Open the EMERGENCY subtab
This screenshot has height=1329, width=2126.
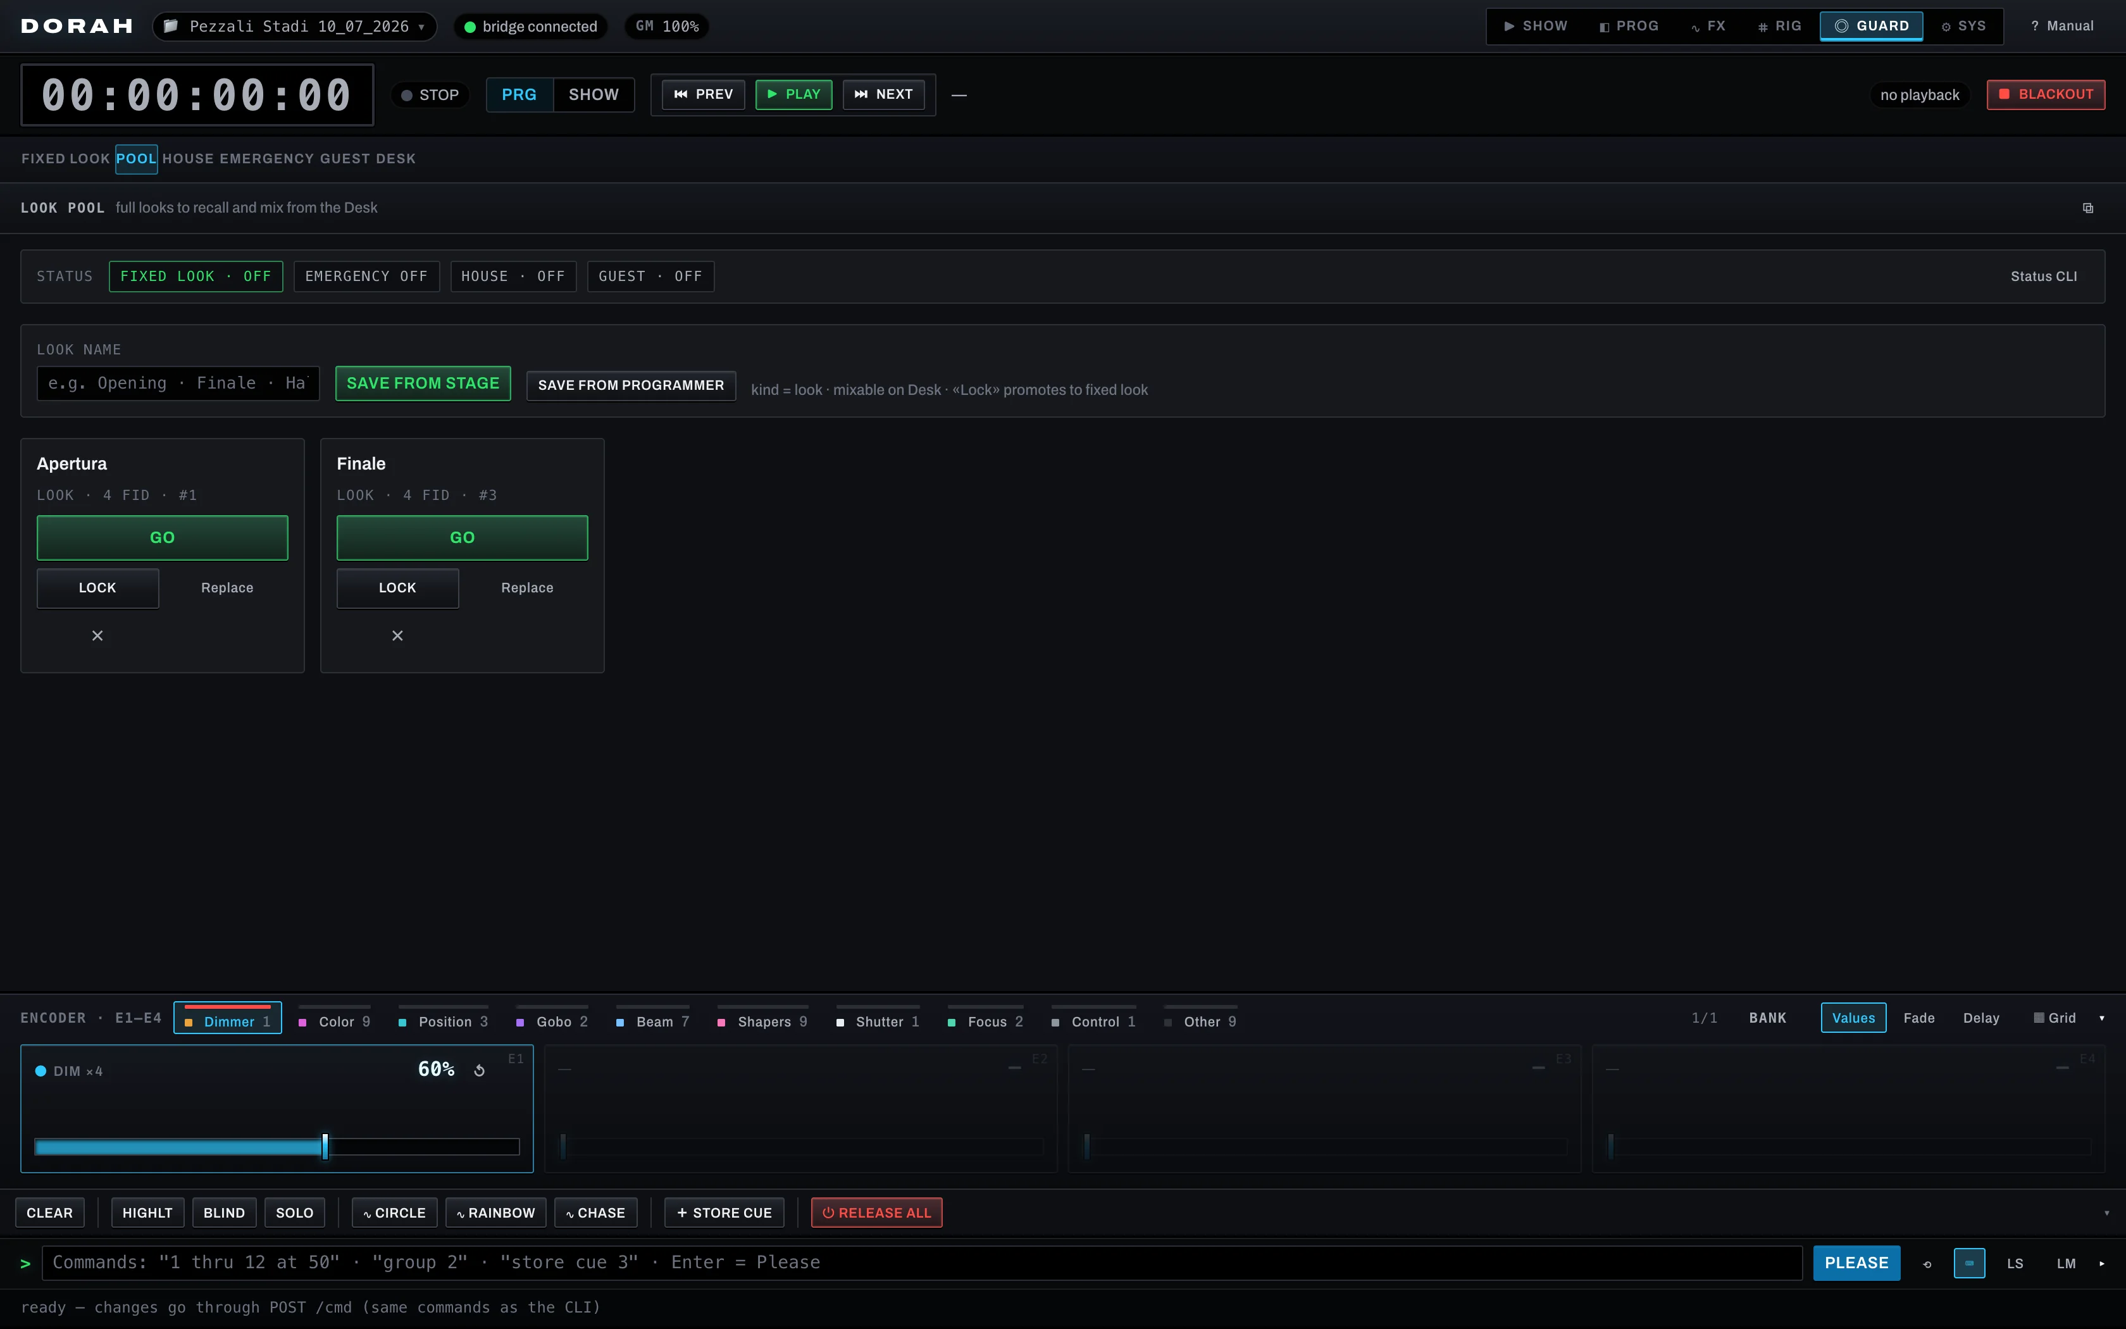pyautogui.click(x=267, y=159)
